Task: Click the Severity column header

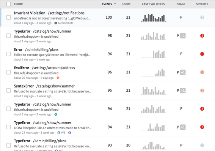Action: point(202,4)
